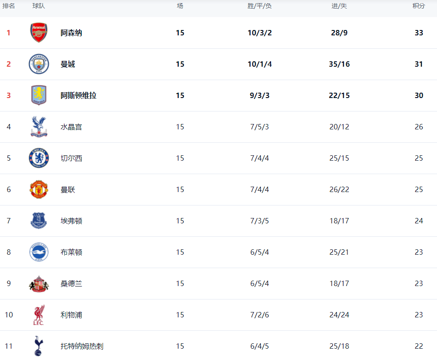The image size is (437, 359).
Task: Click the 积分 column header
Action: (x=418, y=6)
